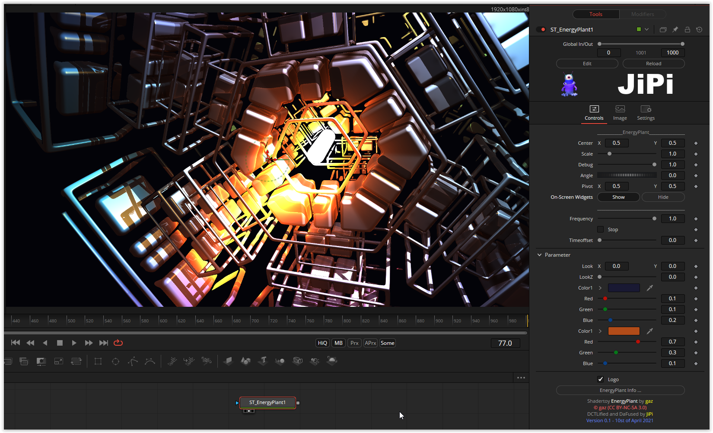Click the current frame field showing 77.0
The image size is (713, 433).
pos(505,343)
